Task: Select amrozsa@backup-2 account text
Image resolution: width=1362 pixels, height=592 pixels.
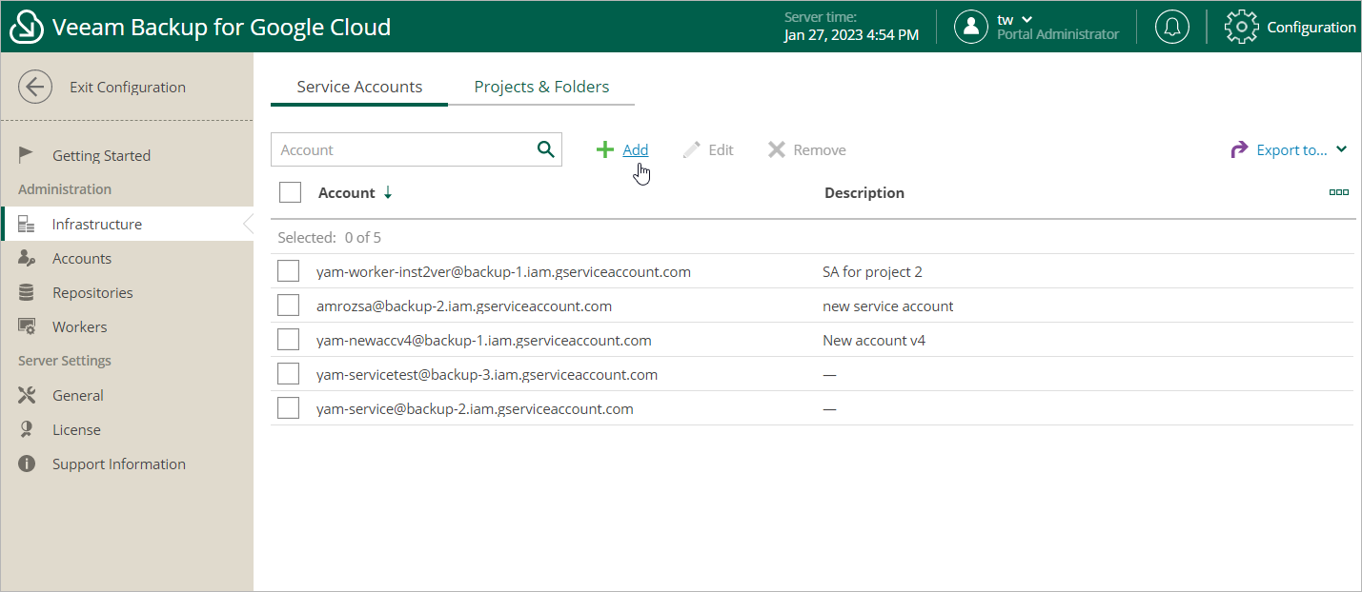Action: [464, 306]
